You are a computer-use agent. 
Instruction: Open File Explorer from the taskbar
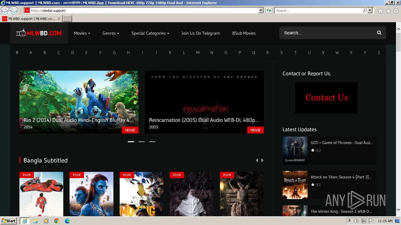click(35, 221)
